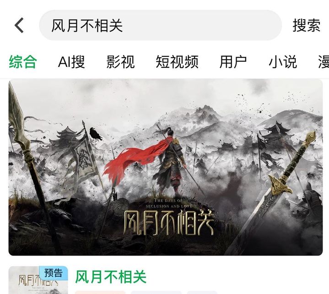Image resolution: width=329 pixels, height=294 pixels.
Task: Select the 小说 tab
Action: (x=283, y=62)
